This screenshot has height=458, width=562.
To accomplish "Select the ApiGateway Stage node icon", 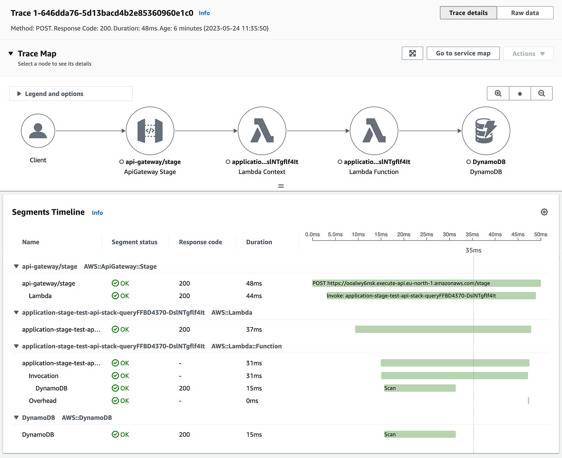I will (150, 131).
